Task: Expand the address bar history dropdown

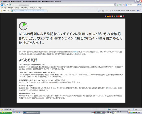Action: [115, 5]
